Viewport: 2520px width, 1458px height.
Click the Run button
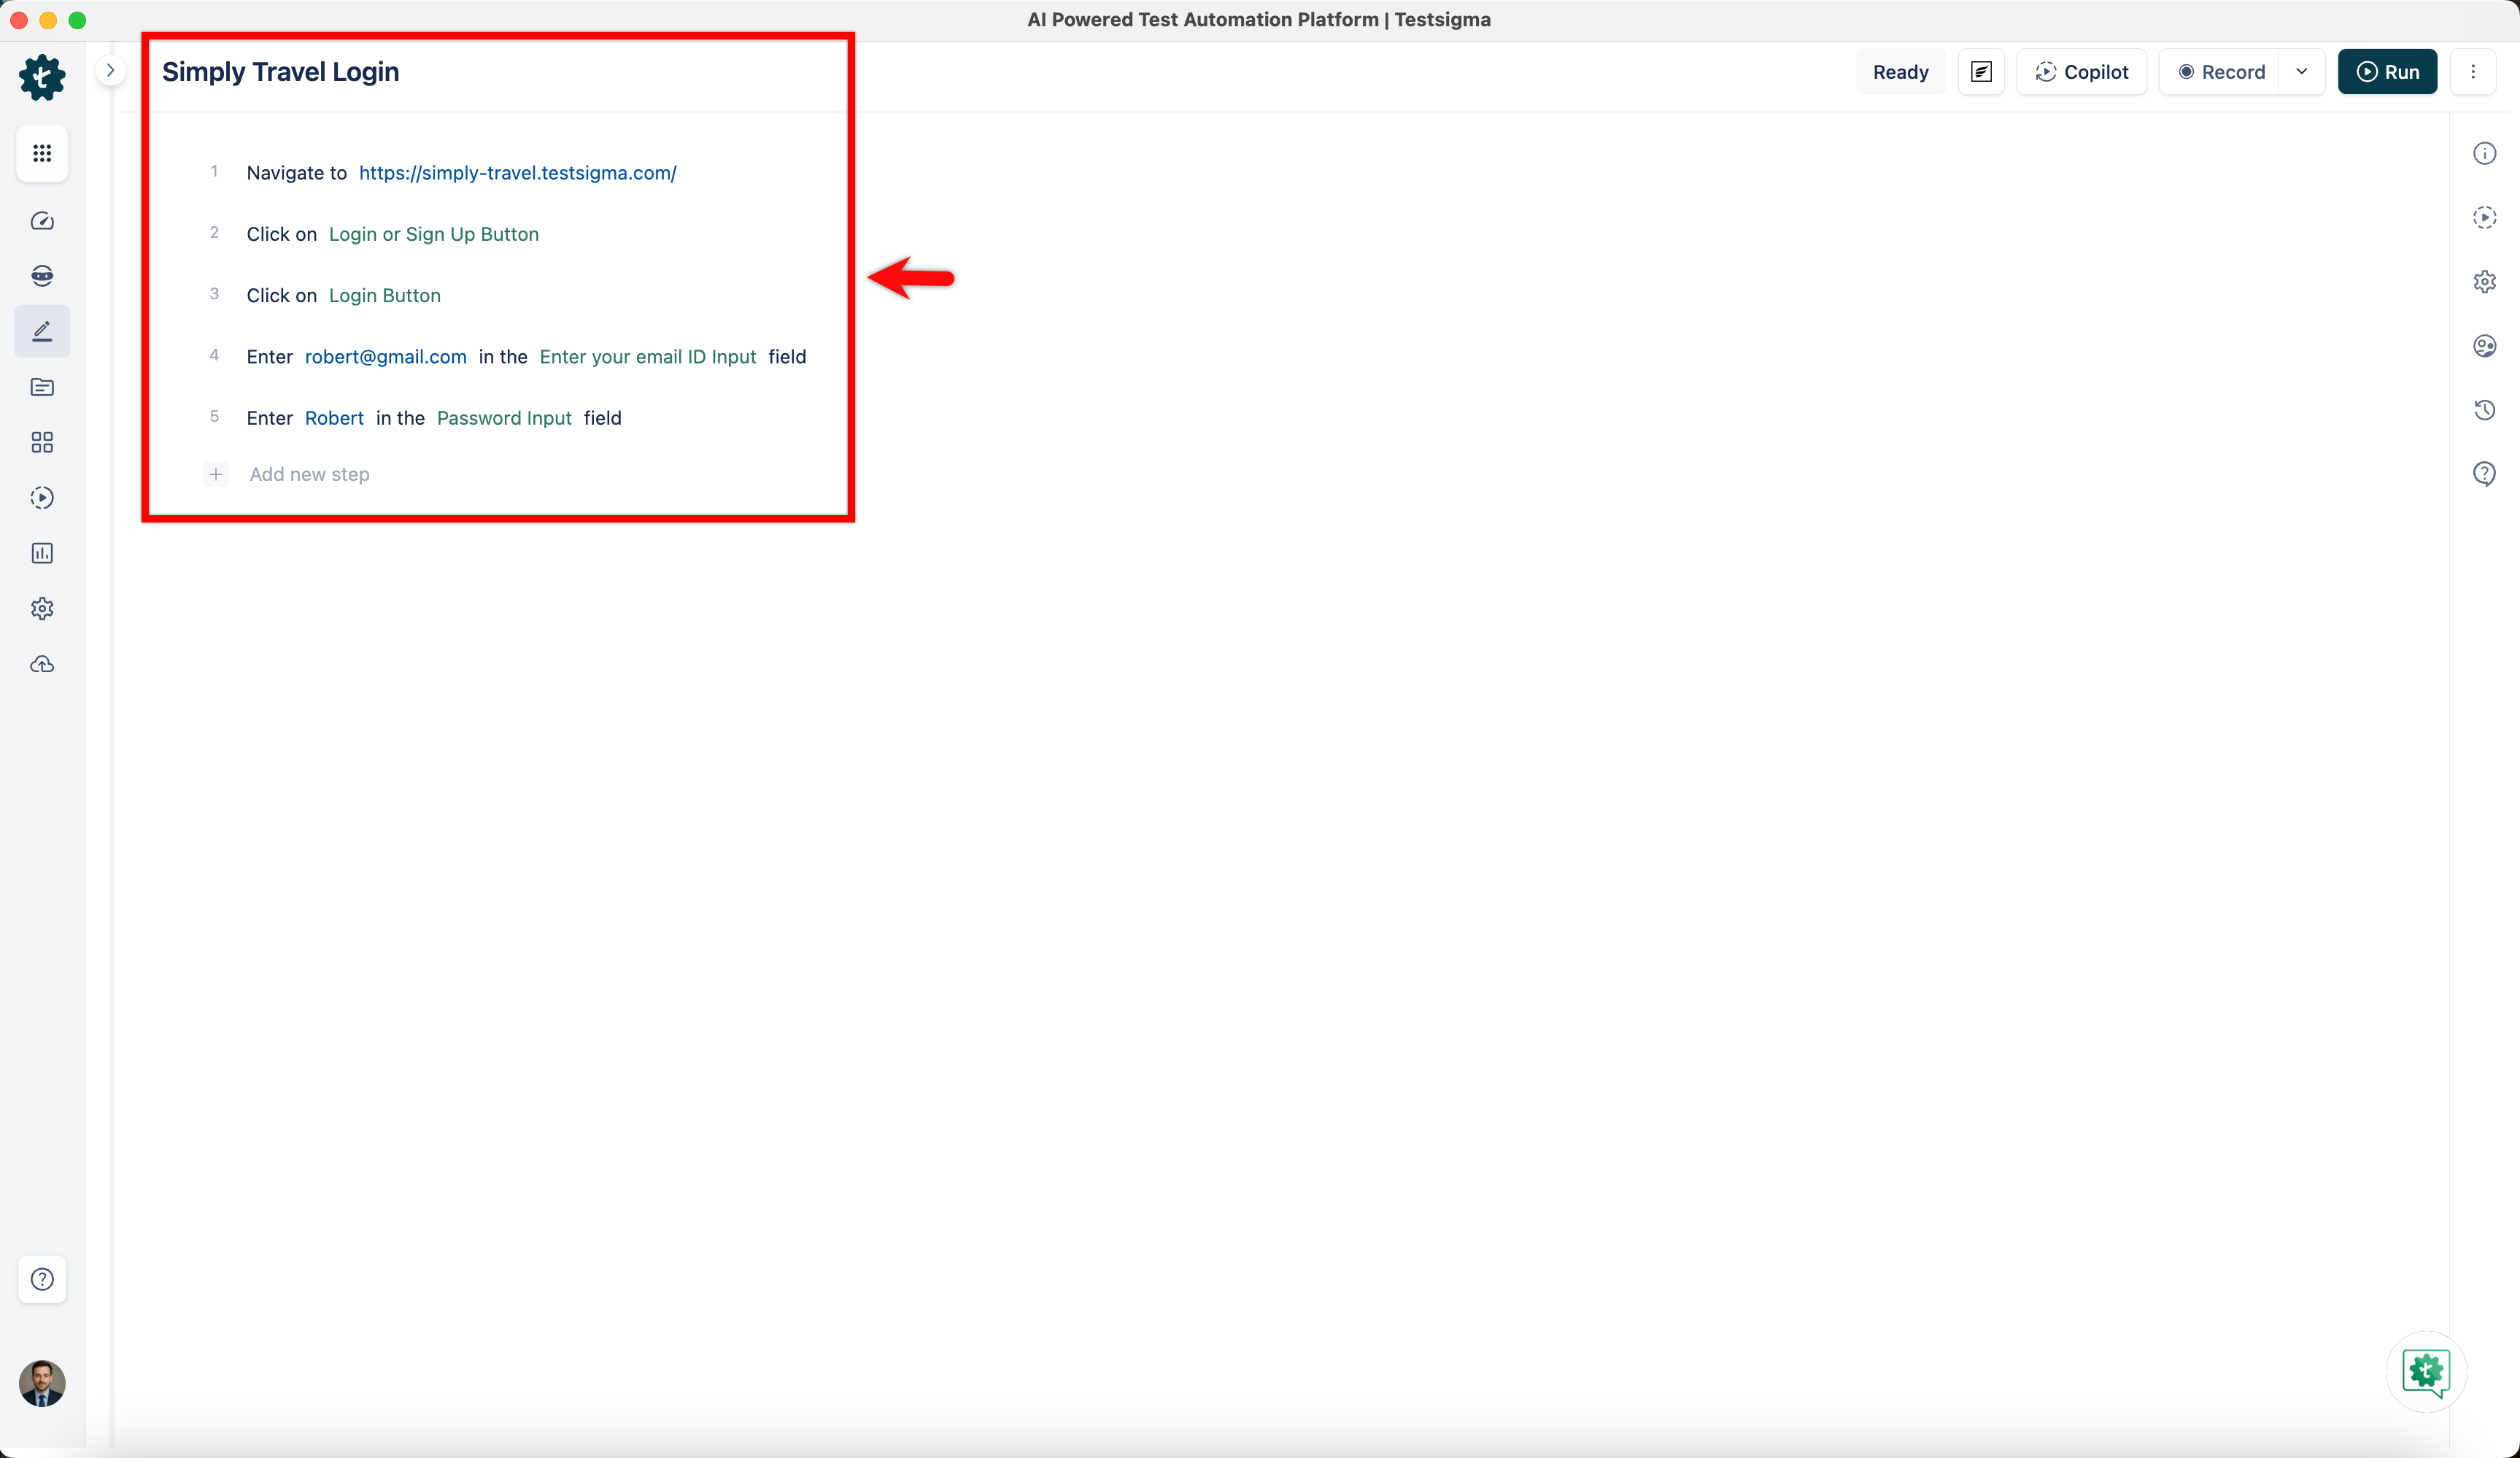point(2388,71)
